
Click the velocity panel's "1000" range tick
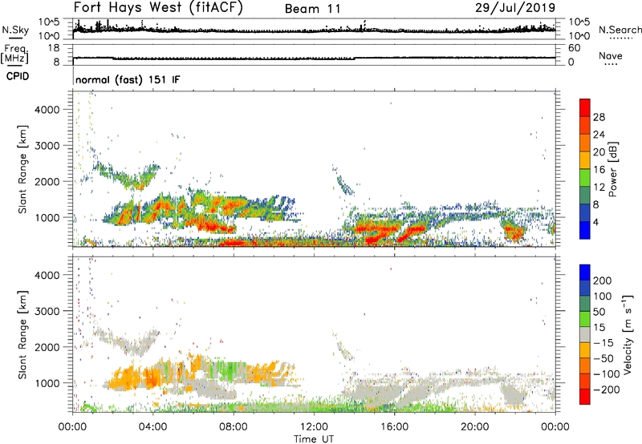(x=47, y=383)
